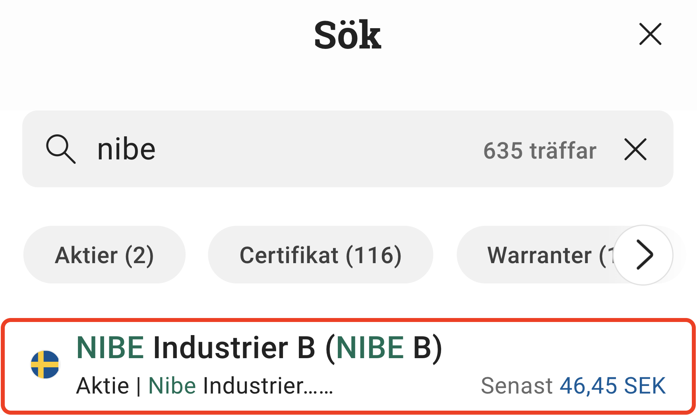Click the Senast label beside price
The height and width of the screenshot is (415, 697).
coord(516,386)
